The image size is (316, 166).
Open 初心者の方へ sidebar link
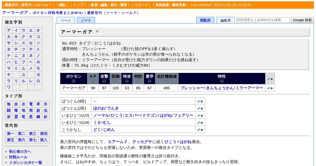click(20, 152)
